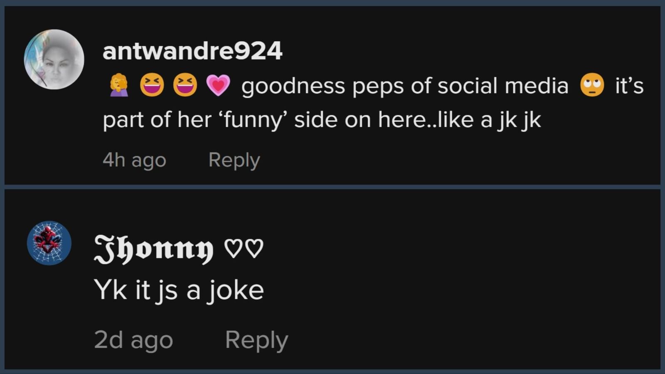The image size is (665, 374).
Task: Click the Jhonny username in gothic font
Action: point(153,249)
